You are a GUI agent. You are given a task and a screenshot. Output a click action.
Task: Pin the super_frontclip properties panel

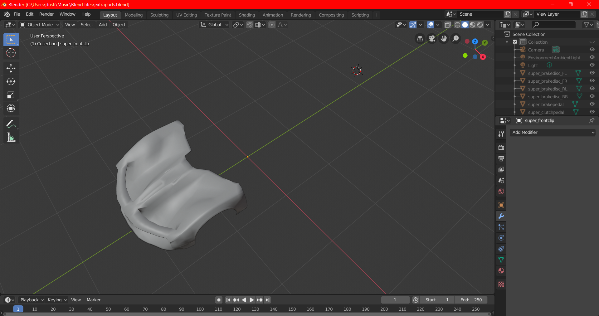592,120
